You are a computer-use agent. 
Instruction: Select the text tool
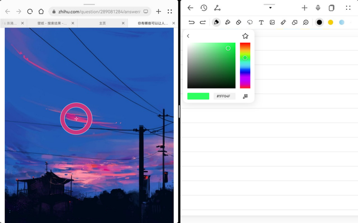click(261, 22)
